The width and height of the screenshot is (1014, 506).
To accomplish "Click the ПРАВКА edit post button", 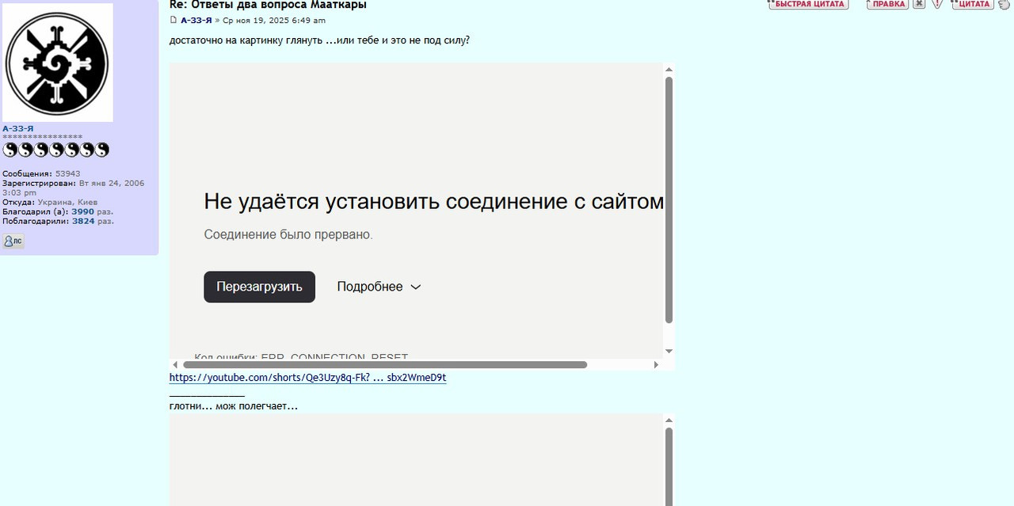I will [x=887, y=4].
